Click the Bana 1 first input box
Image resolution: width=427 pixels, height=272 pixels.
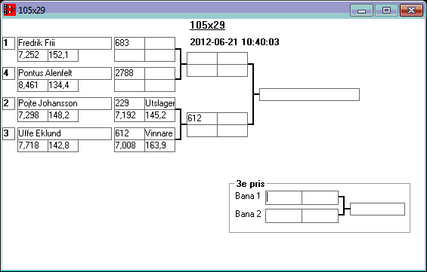click(x=283, y=198)
